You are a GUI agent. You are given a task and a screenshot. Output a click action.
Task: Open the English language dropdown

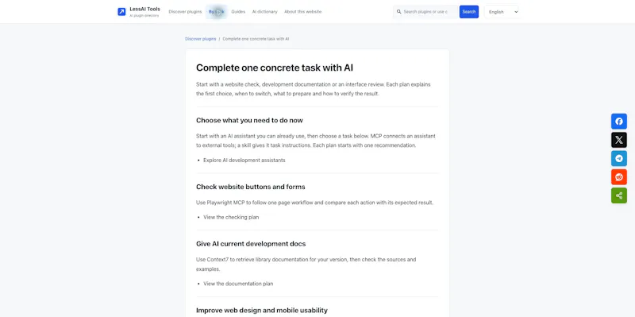(502, 12)
